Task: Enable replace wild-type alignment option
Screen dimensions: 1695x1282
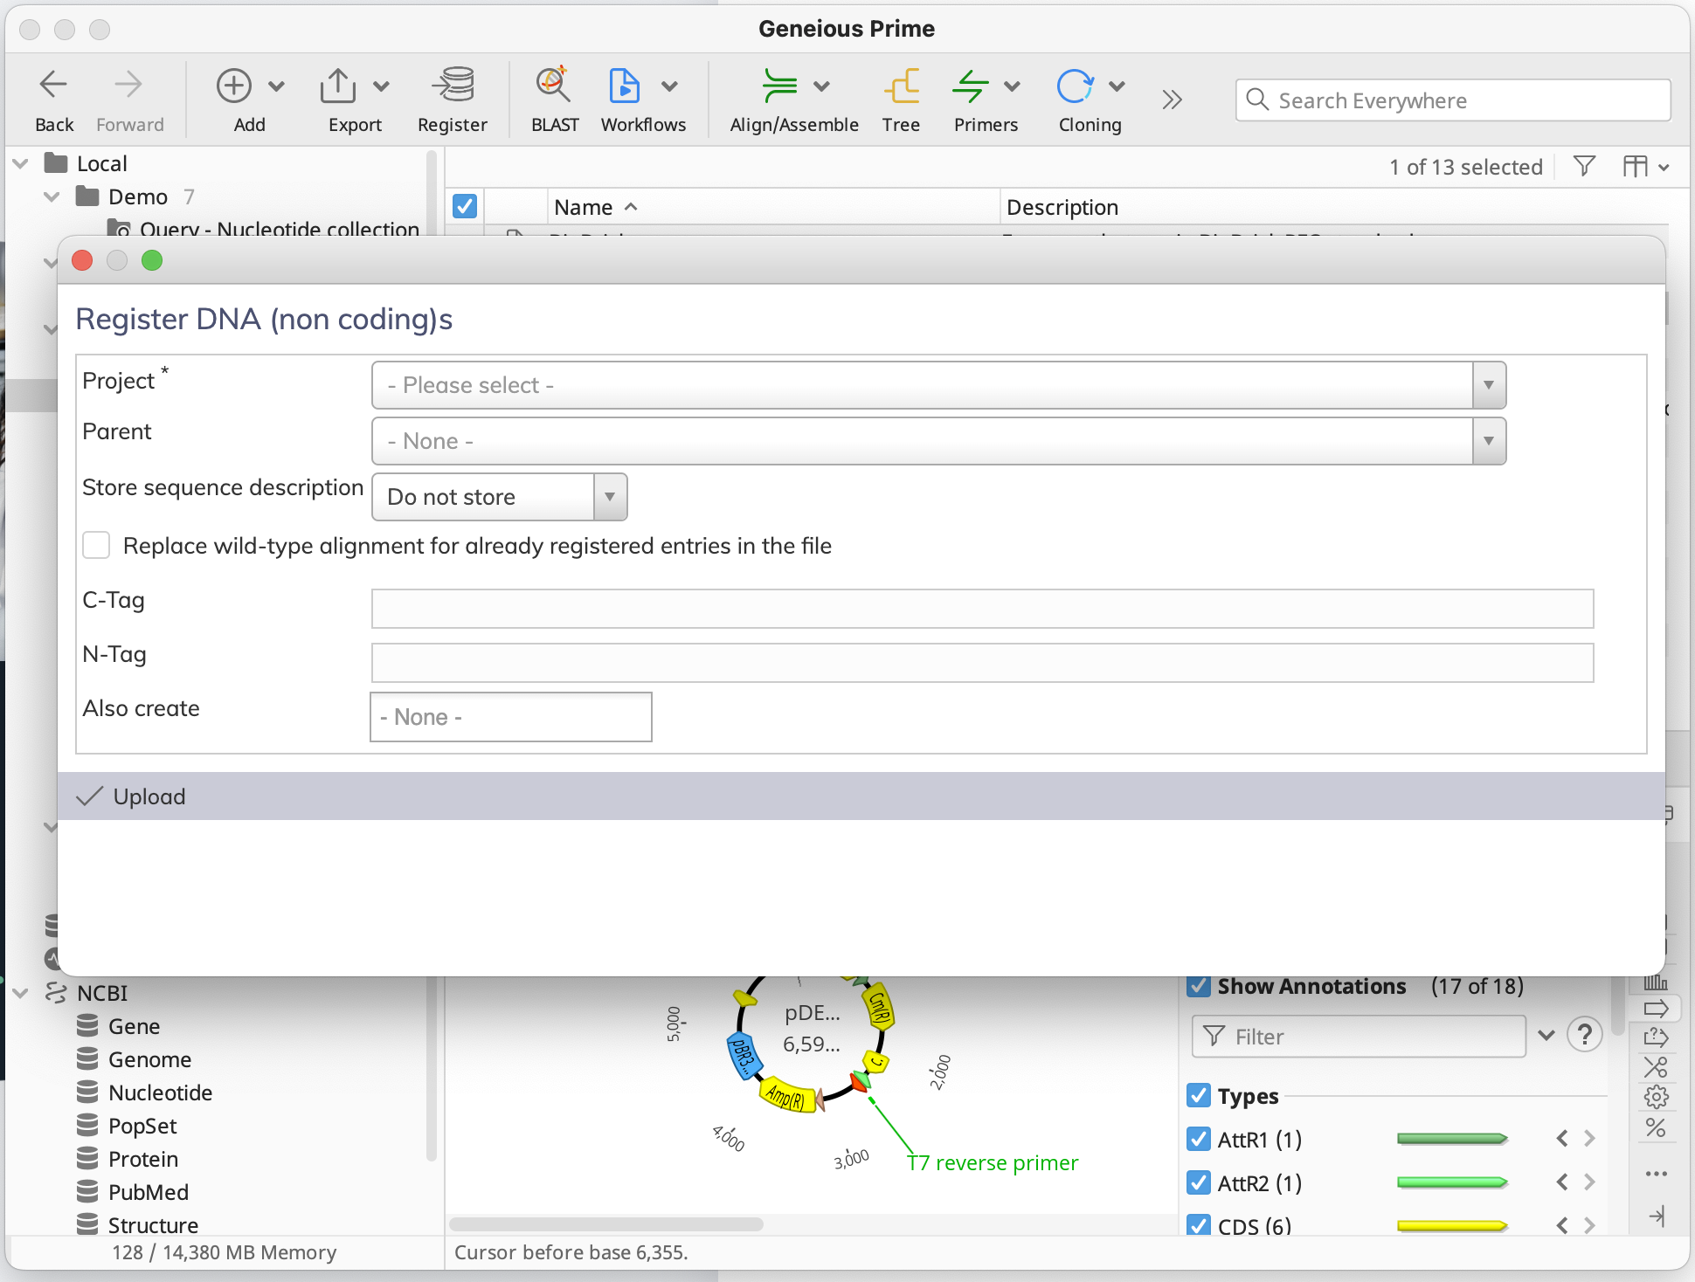Action: (x=96, y=545)
